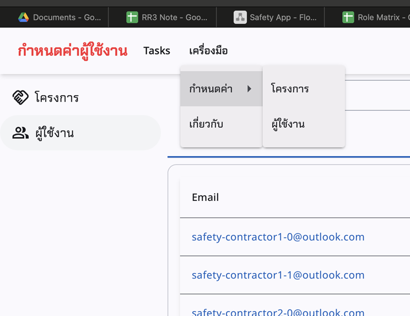The image size is (410, 316).
Task: Choose ผู้ใช้งาน in the submenu
Action: pyautogui.click(x=304, y=124)
